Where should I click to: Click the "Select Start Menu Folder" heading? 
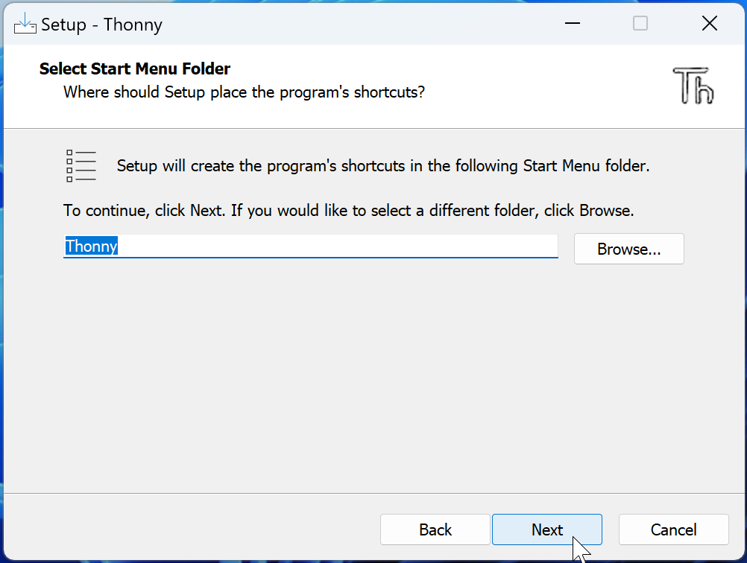click(135, 69)
